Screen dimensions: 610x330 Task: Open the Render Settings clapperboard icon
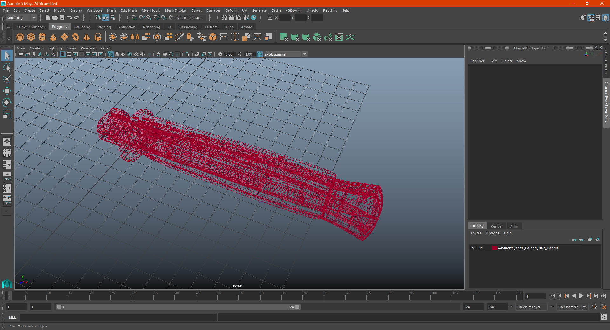click(246, 18)
